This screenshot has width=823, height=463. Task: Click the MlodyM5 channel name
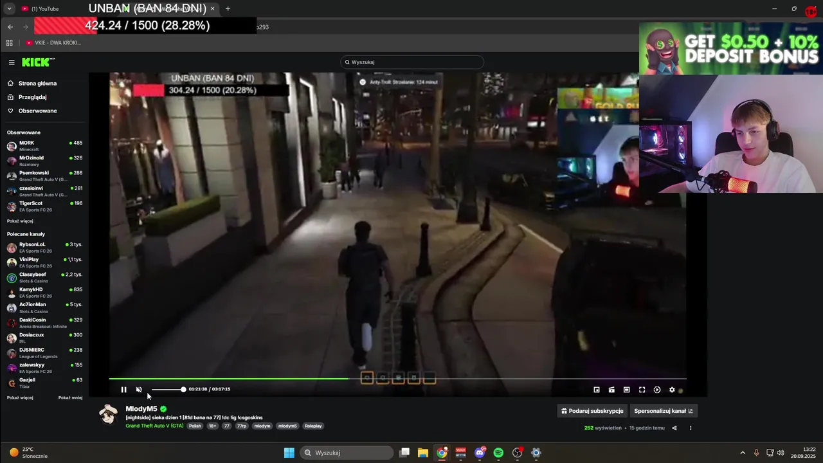click(141, 409)
